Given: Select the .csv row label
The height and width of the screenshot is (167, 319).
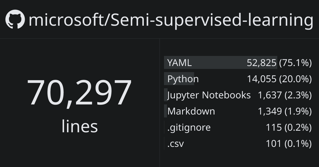Looking at the screenshot, I should [175, 144].
